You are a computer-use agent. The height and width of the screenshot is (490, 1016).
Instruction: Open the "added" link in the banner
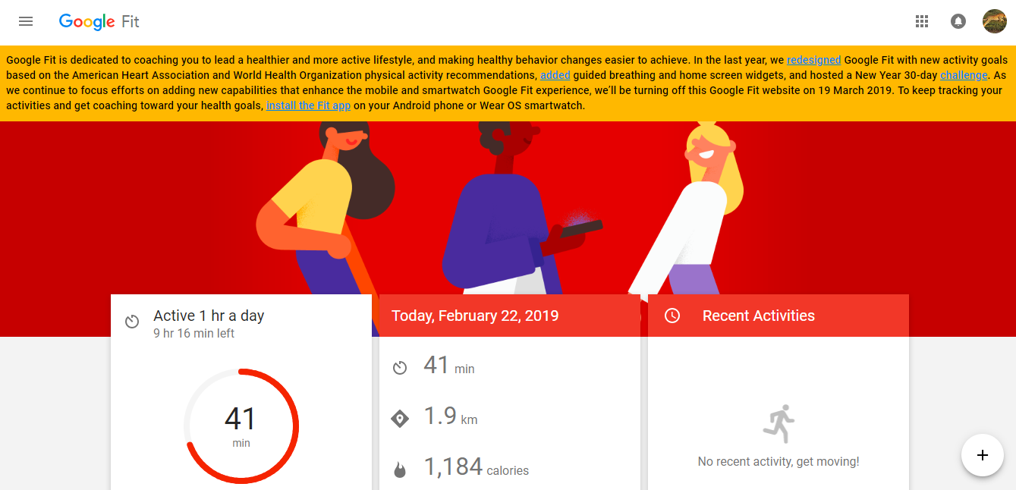pos(555,74)
